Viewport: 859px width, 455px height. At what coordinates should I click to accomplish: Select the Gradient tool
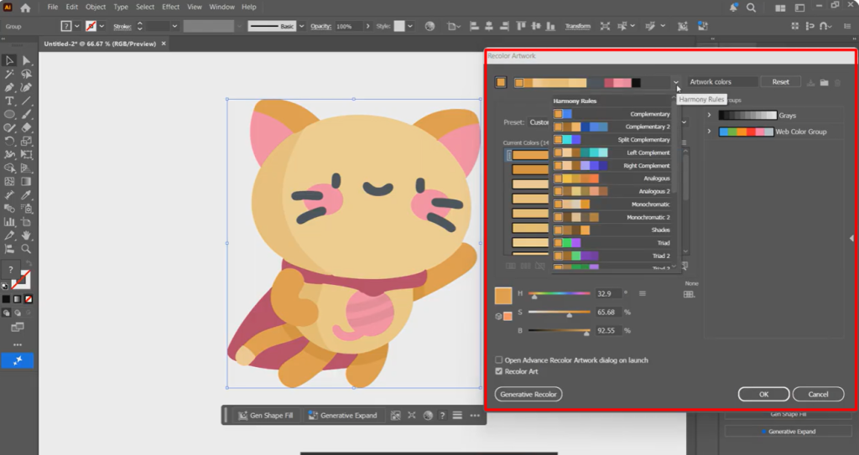(x=26, y=181)
